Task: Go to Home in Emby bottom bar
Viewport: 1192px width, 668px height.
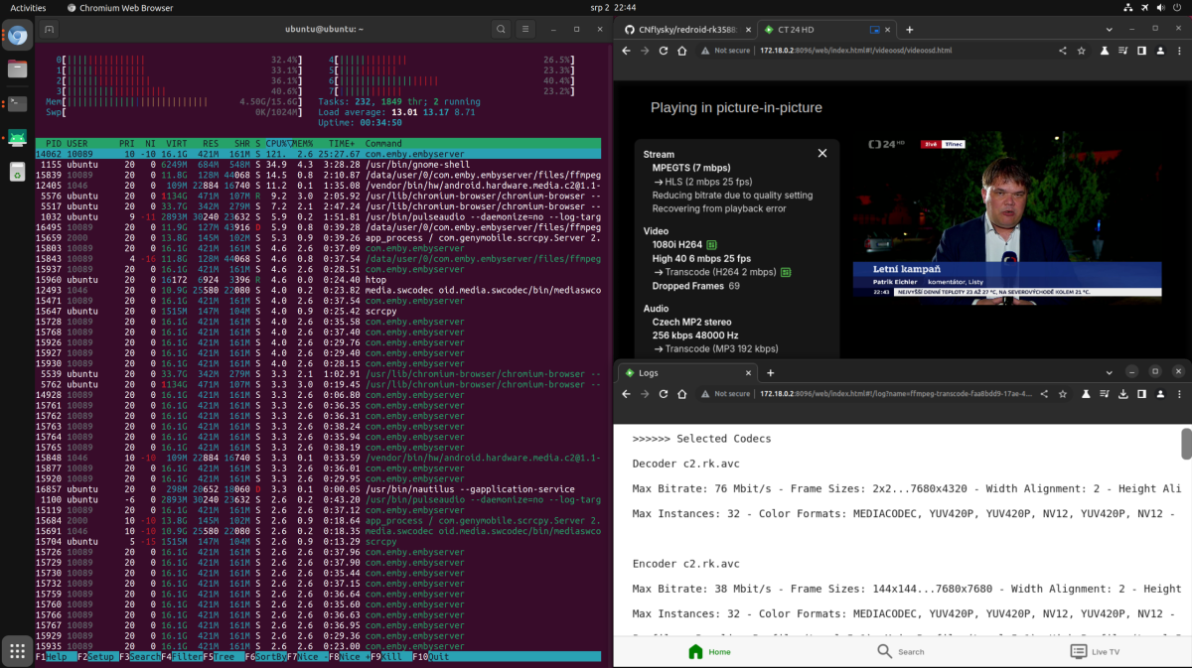Action: (709, 651)
